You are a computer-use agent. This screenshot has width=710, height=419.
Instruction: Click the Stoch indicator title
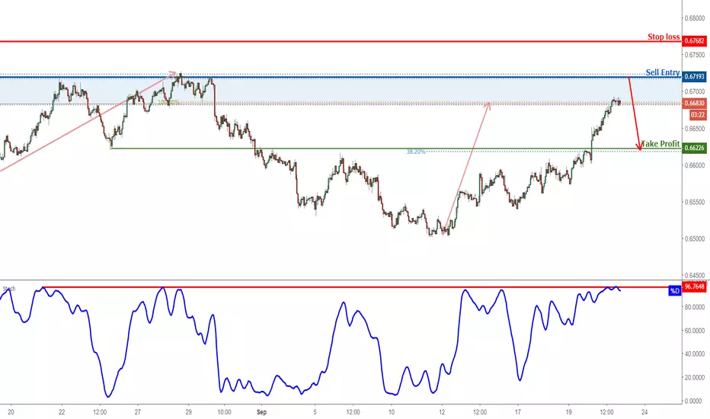[x=9, y=289]
